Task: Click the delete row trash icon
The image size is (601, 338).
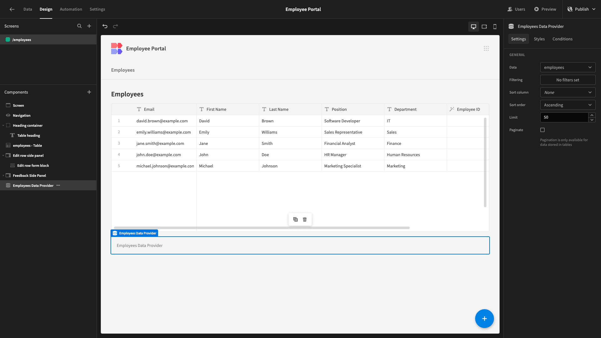Action: [x=305, y=219]
